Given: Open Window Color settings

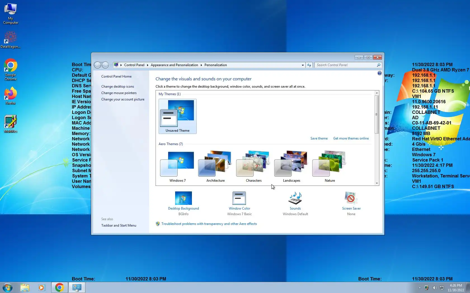Looking at the screenshot, I should coord(239,203).
